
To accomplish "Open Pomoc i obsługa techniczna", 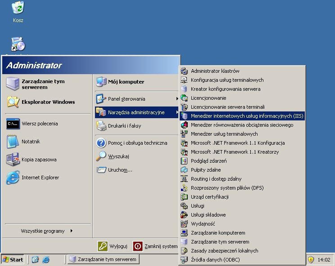I will click(136, 143).
